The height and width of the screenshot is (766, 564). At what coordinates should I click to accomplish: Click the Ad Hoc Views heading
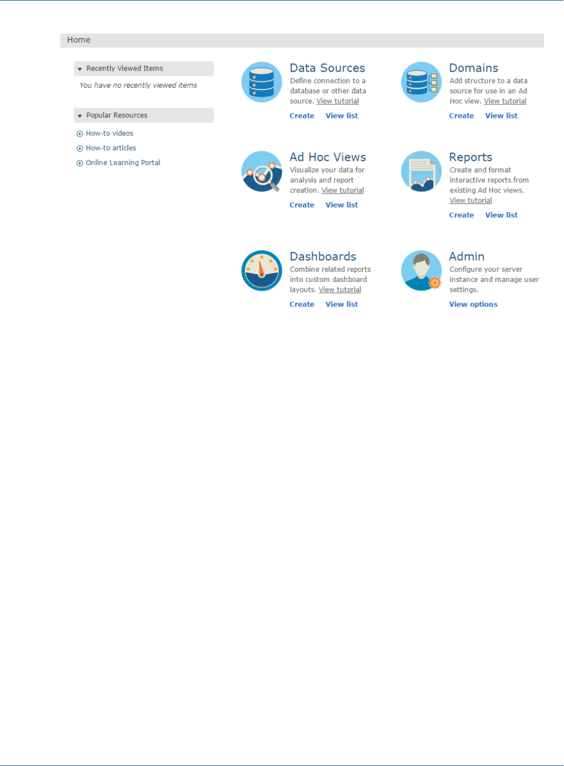328,157
